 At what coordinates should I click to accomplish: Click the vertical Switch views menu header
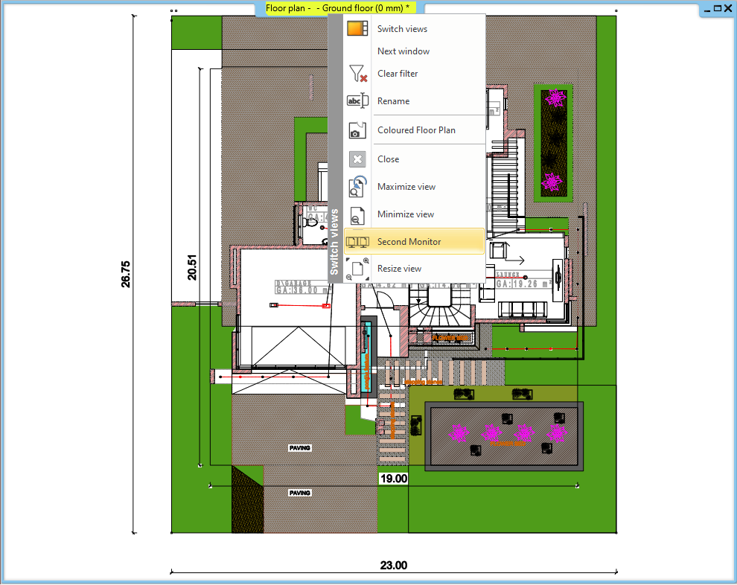[x=334, y=243]
